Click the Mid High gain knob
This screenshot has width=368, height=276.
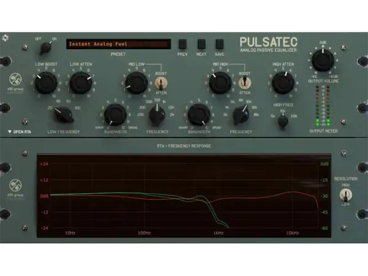[x=220, y=83]
